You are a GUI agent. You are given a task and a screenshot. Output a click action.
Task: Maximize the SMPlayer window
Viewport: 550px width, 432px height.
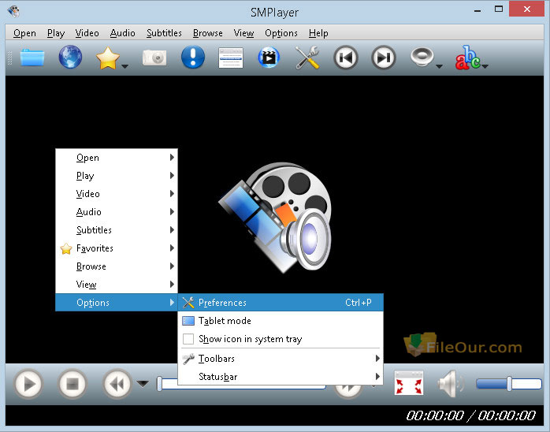coord(499,9)
